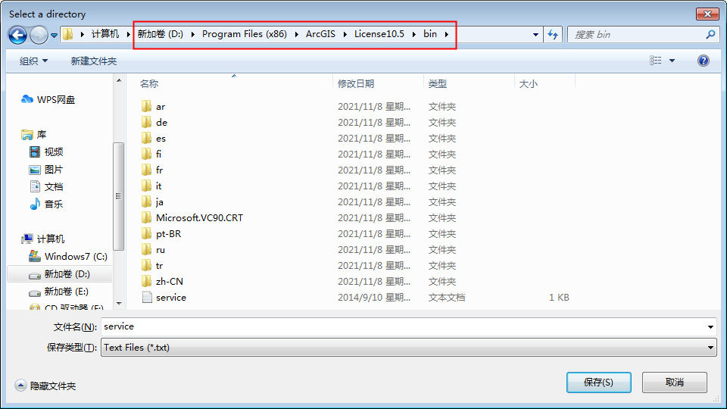Click the Forward navigation arrow
The height and width of the screenshot is (409, 727).
[x=39, y=35]
